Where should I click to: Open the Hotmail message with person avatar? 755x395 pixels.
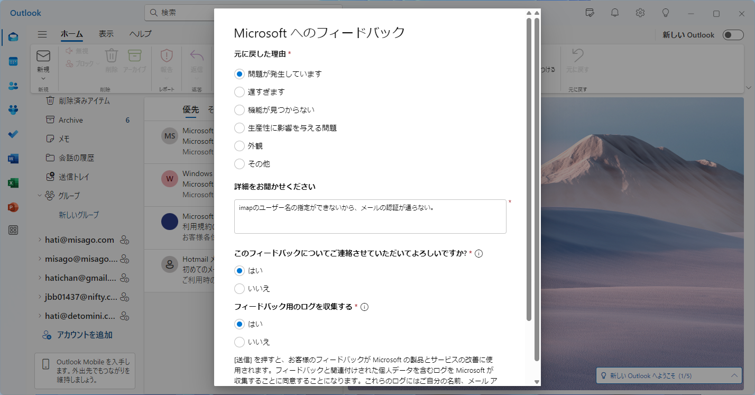[x=179, y=271]
